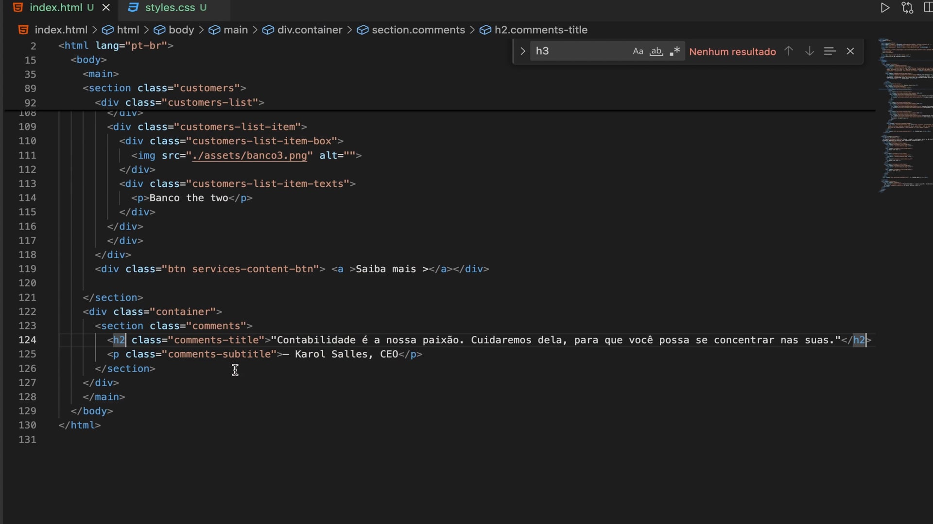The image size is (933, 524).
Task: Open the ./assets/banco3.png link
Action: [249, 156]
